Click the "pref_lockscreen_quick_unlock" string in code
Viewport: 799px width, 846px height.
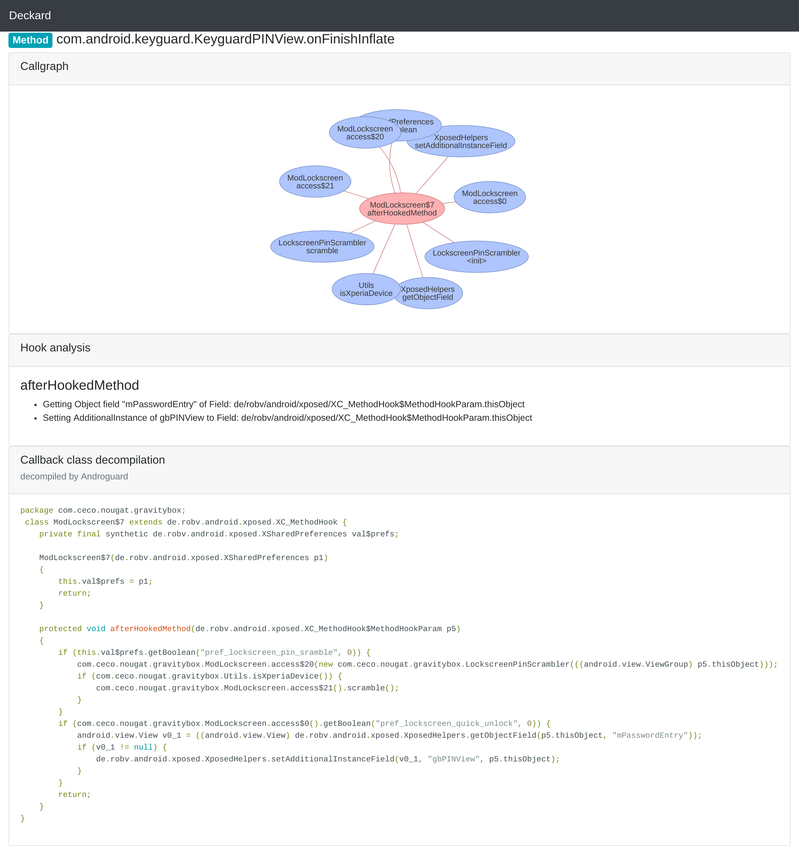coord(446,723)
